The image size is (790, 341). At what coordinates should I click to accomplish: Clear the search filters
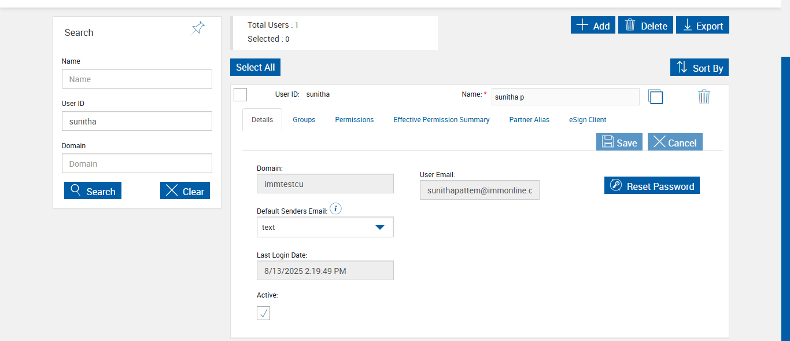[184, 191]
